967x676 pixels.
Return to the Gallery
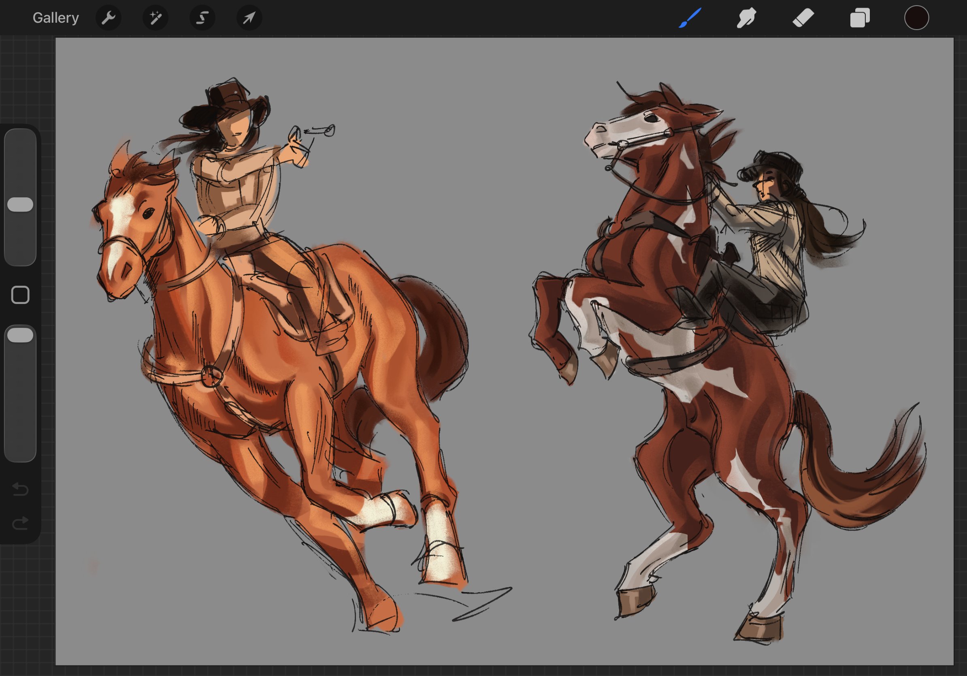point(55,18)
